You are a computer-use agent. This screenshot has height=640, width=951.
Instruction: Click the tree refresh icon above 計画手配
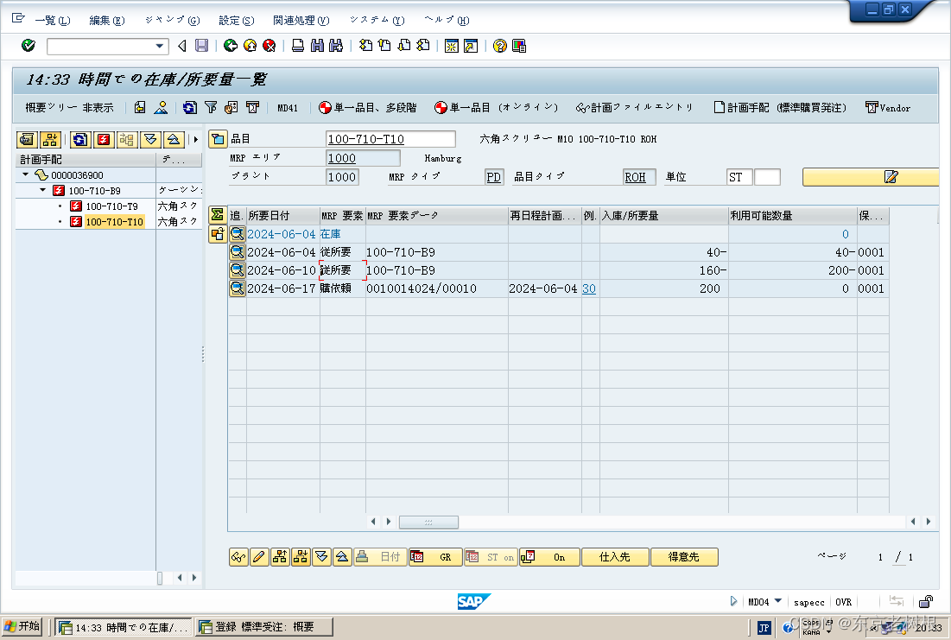[79, 140]
